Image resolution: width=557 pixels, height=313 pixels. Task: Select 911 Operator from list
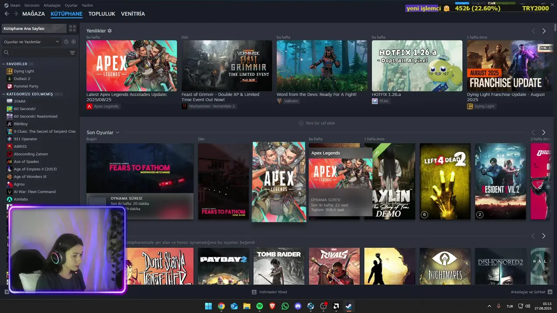tap(25, 139)
